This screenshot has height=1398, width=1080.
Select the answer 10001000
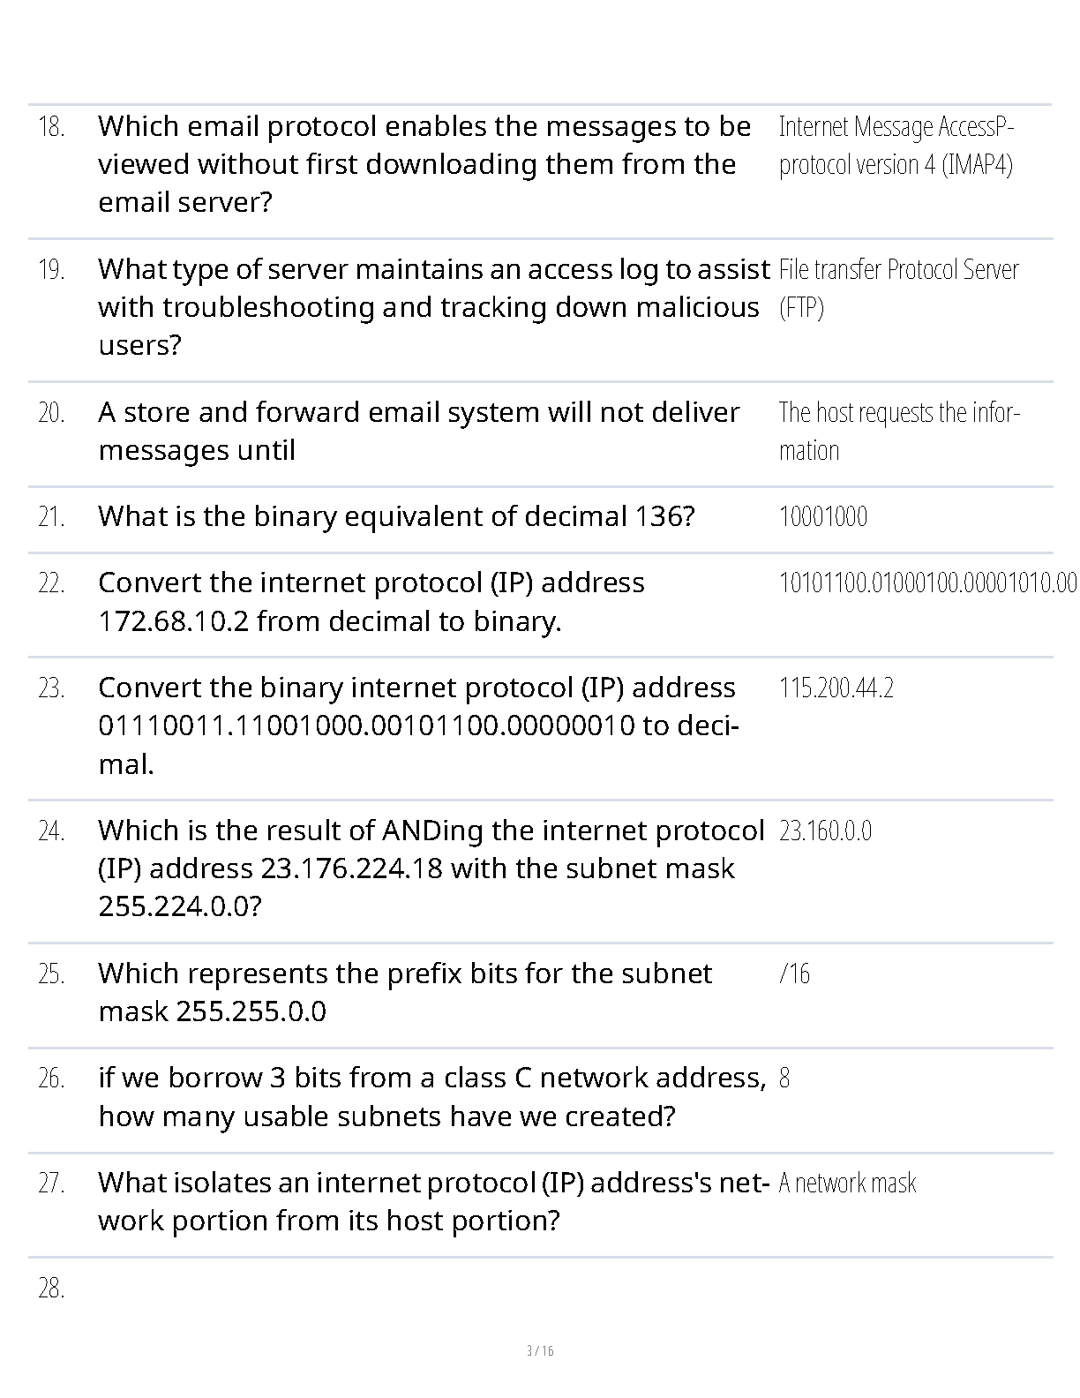coord(822,517)
